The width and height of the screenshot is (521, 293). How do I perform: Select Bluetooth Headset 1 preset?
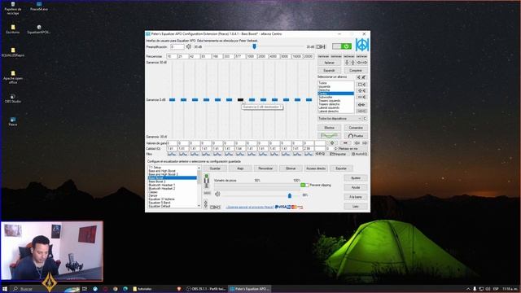(173, 185)
